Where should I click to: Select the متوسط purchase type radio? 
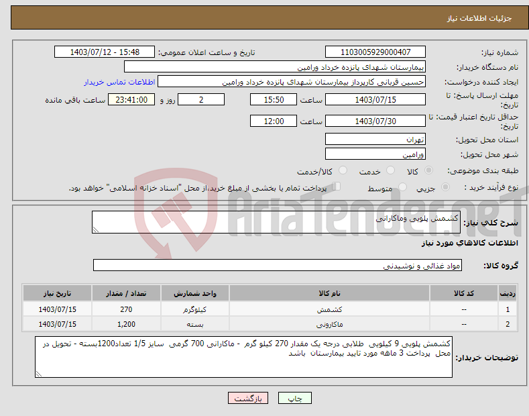point(402,187)
